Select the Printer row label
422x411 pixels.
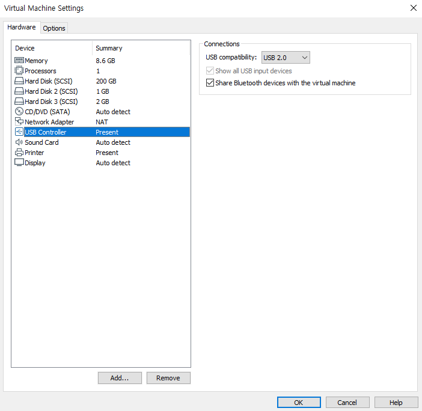(34, 153)
